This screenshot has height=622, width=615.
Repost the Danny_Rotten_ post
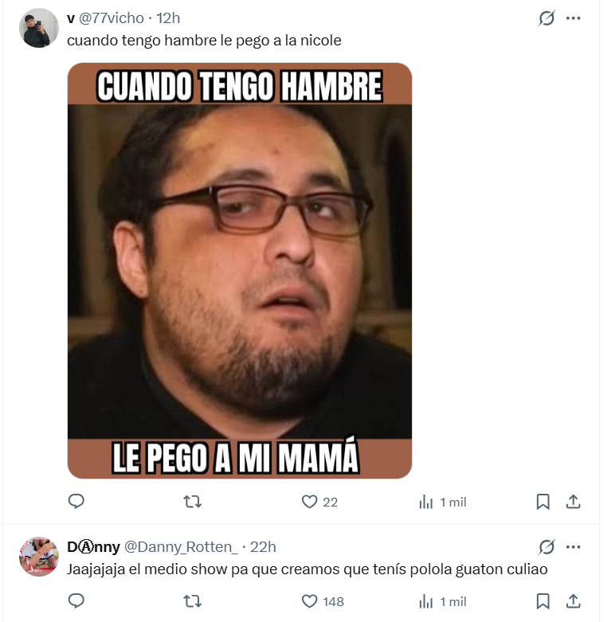coord(193,601)
